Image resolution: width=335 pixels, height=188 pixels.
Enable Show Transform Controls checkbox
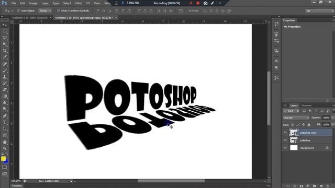[58, 10]
